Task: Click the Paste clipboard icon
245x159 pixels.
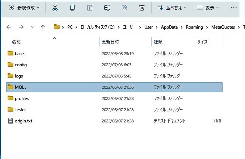Action: click(x=90, y=7)
